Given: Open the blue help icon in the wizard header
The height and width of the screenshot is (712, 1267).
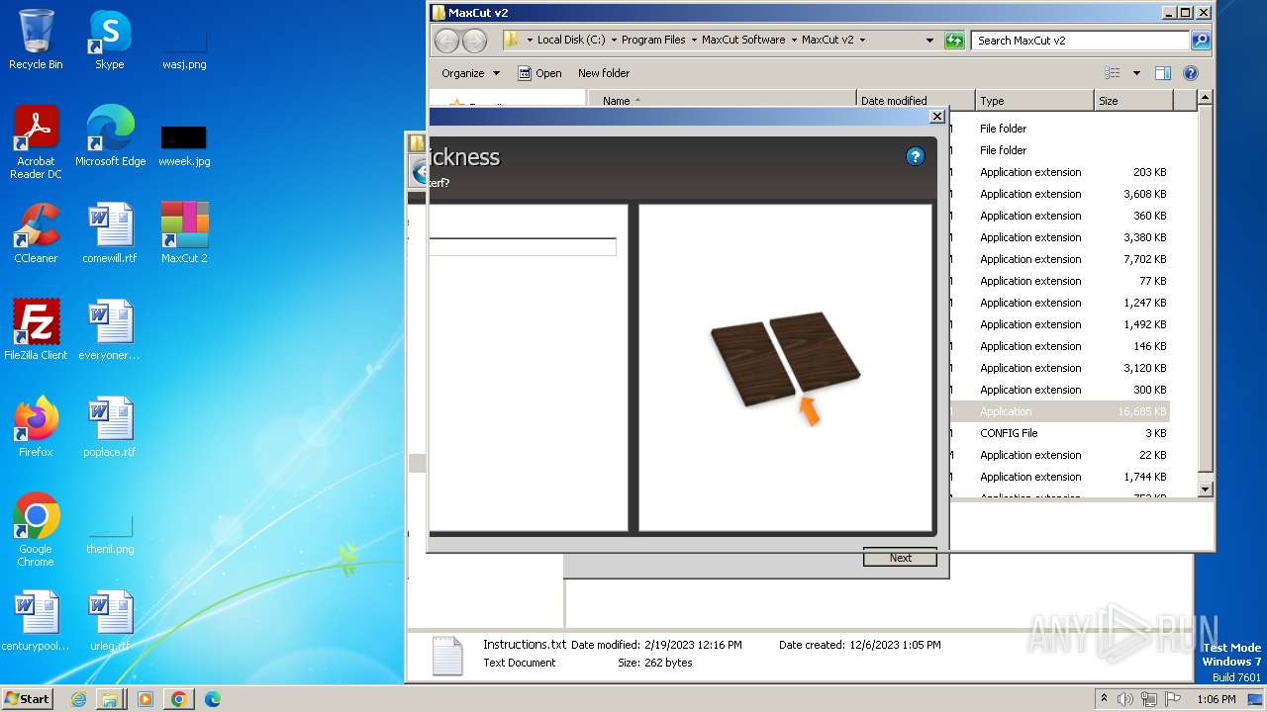Looking at the screenshot, I should point(916,156).
